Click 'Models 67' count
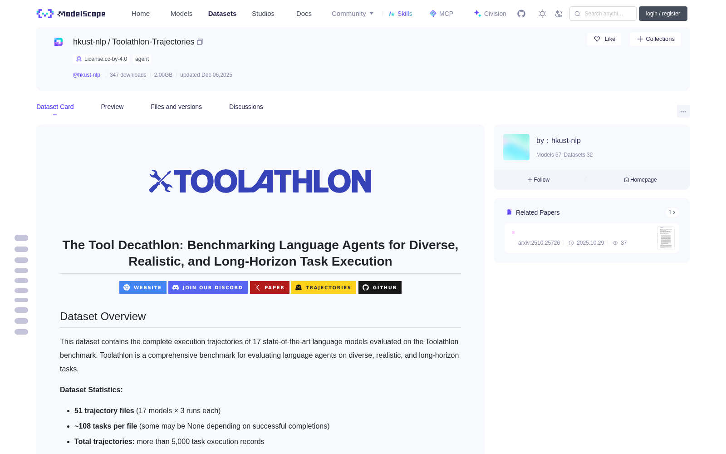Screen dimensions: 726x454 click(549, 155)
